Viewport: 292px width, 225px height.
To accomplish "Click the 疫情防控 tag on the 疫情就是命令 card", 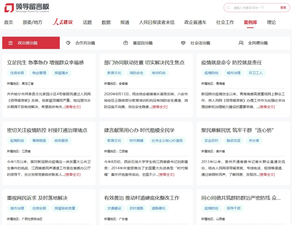I will 212,73.
